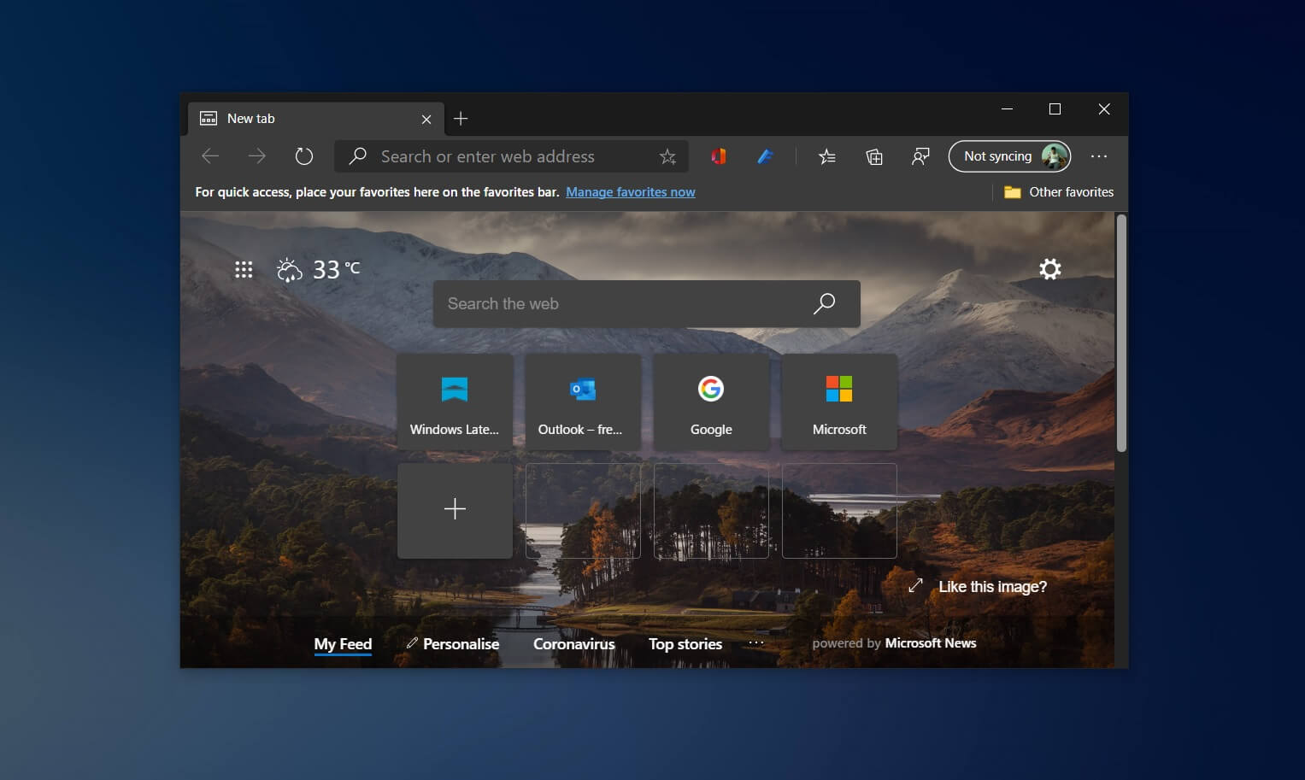Click the weather icon showing 33°C
Screen dimensions: 1305x780
pos(289,269)
